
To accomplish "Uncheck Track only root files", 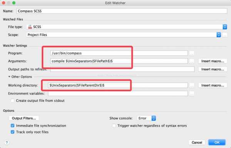I will point(13,132).
